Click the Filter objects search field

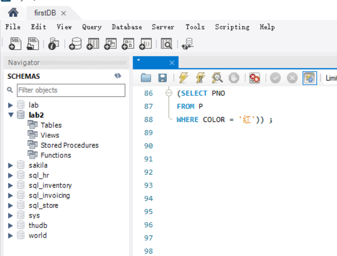tap(71, 90)
